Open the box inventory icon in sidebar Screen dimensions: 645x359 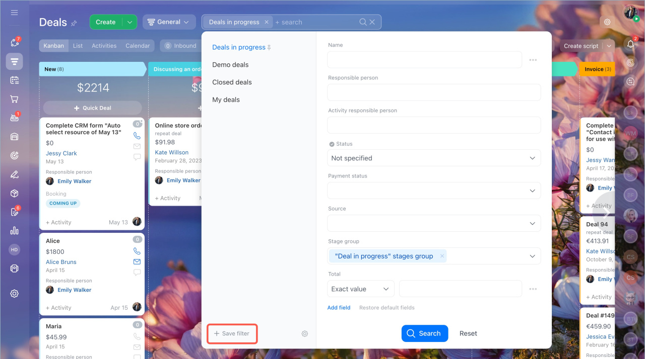coord(14,194)
